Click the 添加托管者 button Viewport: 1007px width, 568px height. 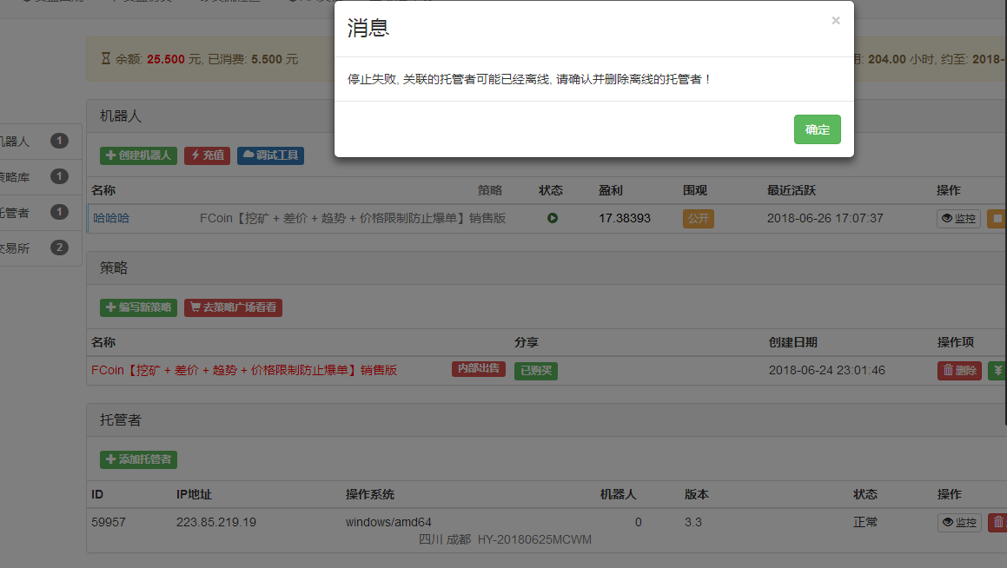(138, 459)
